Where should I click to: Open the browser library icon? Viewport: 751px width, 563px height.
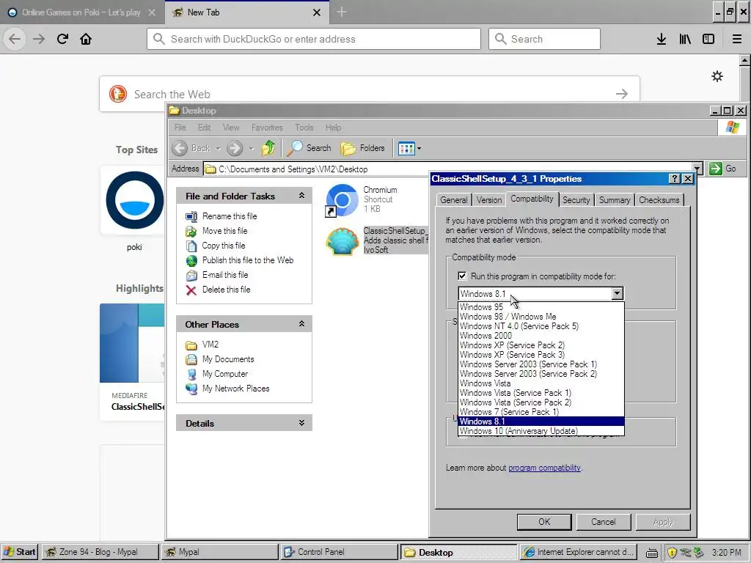685,39
